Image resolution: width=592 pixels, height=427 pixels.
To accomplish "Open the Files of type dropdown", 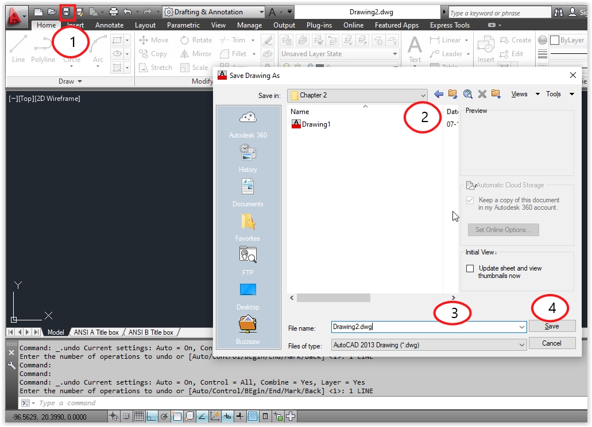I will tap(430, 345).
